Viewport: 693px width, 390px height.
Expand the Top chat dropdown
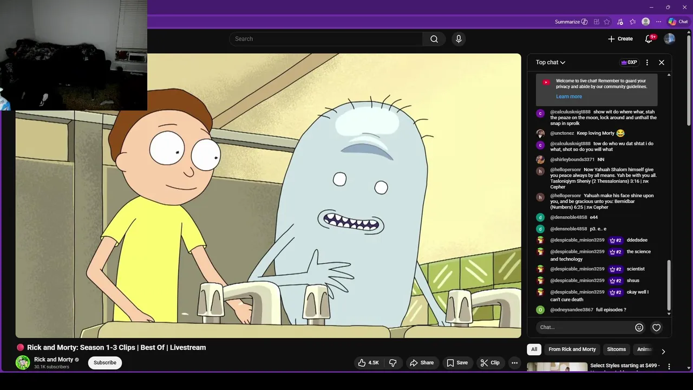(551, 62)
